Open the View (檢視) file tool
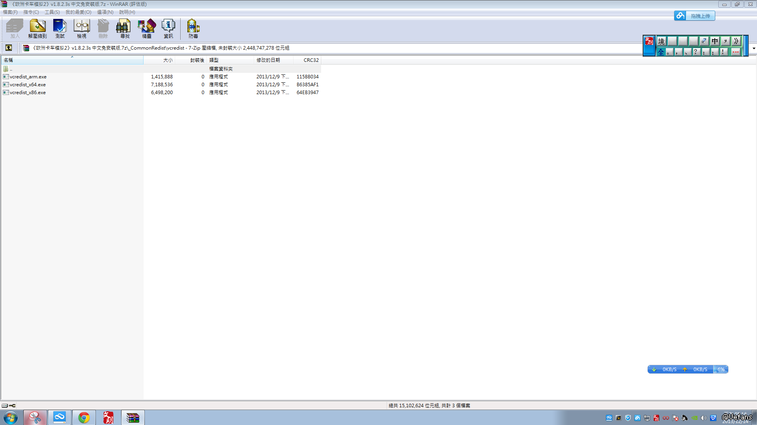The height and width of the screenshot is (425, 757). coord(82,29)
